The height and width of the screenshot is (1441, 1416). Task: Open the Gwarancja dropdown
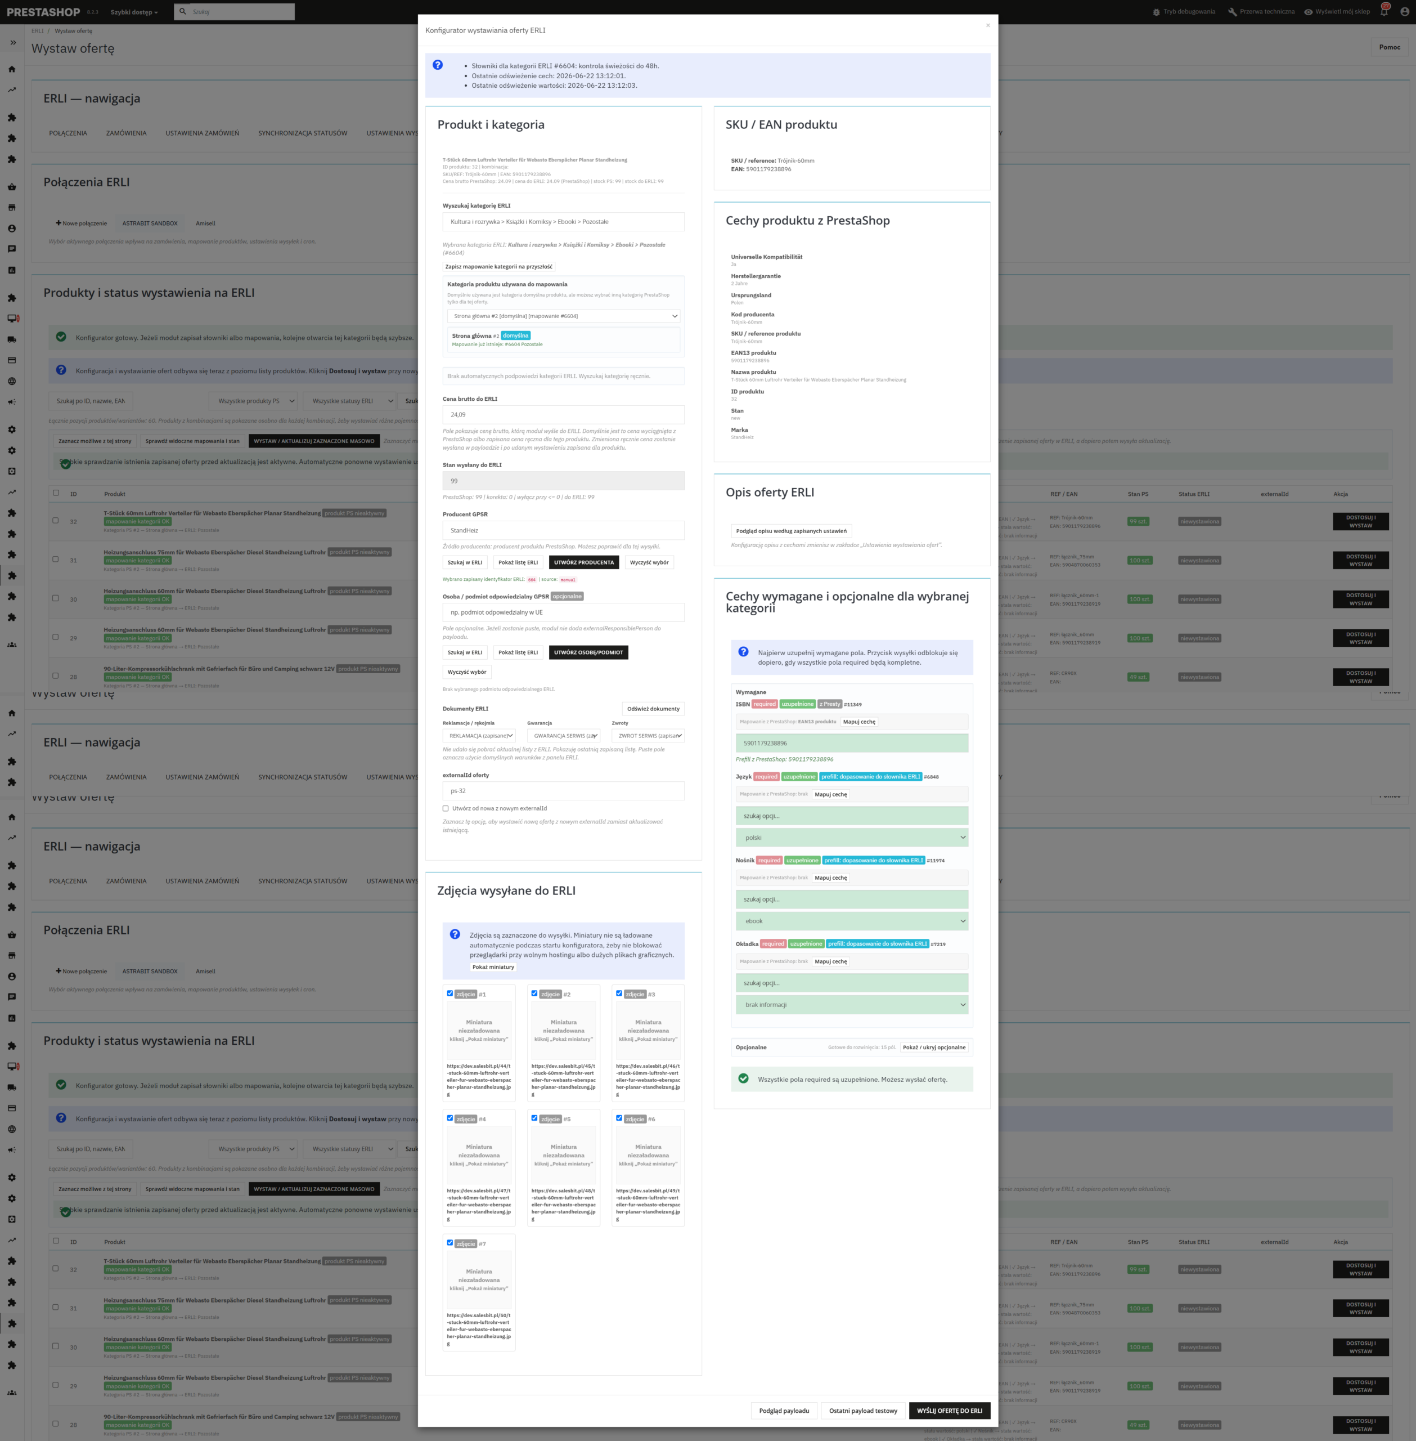[x=564, y=736]
